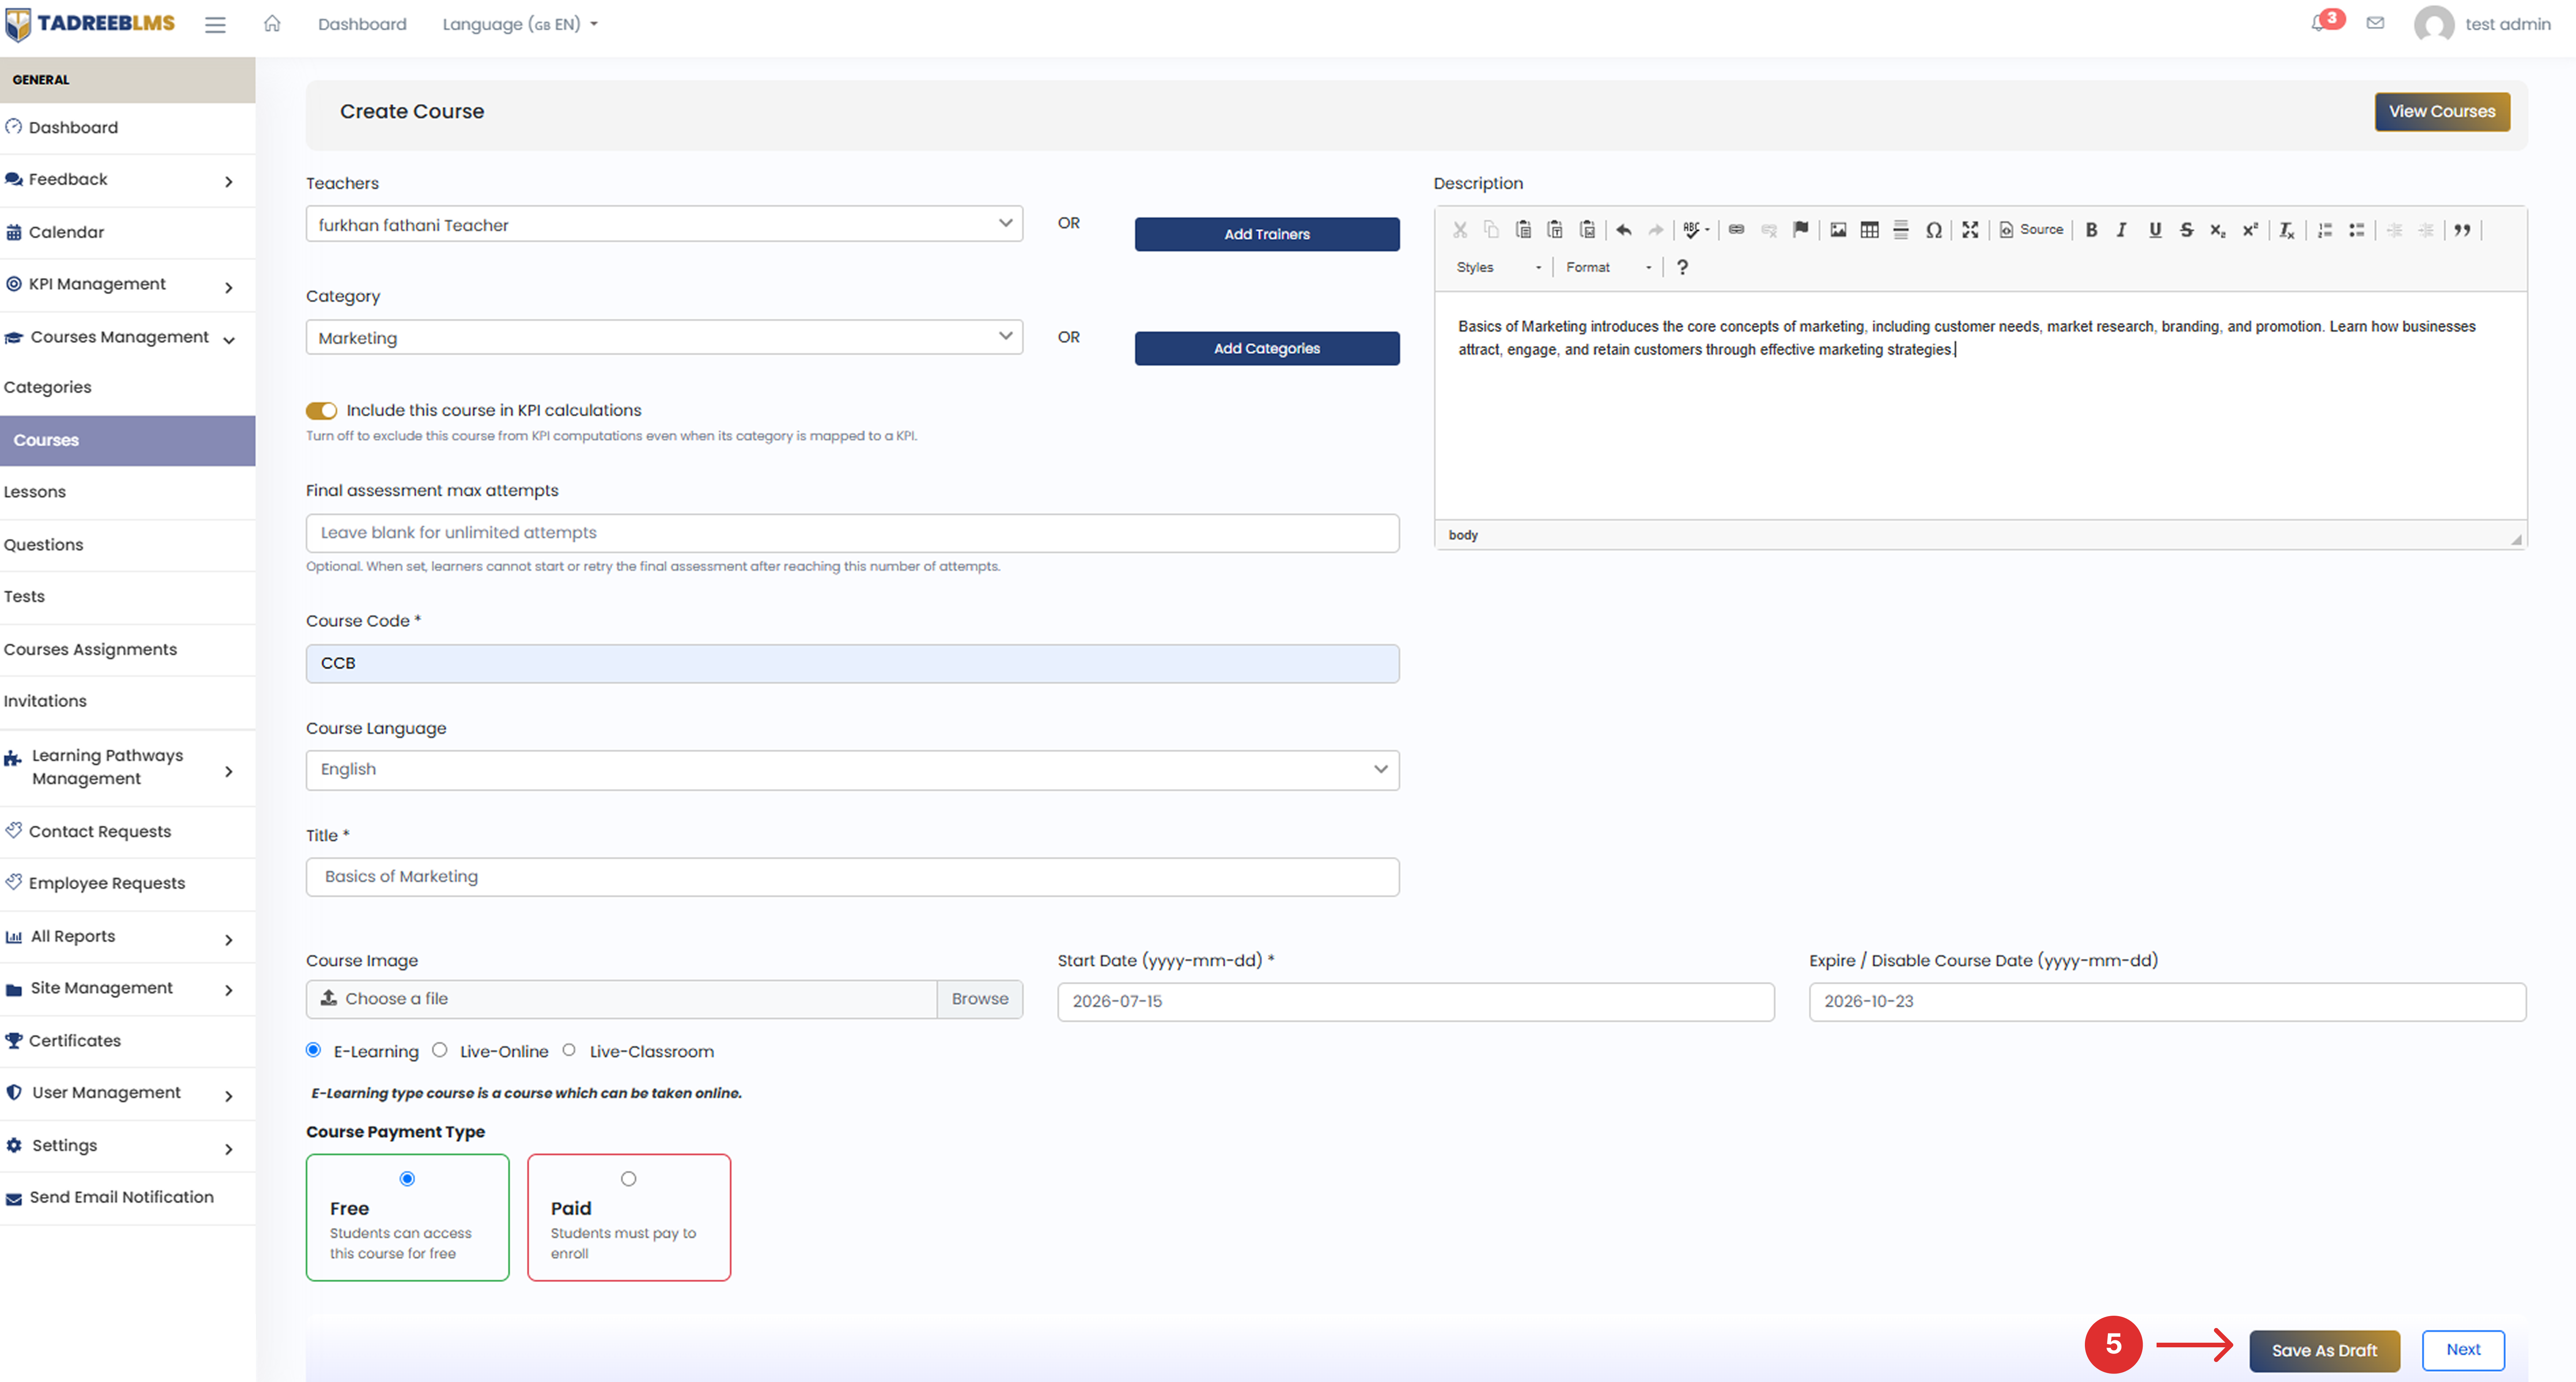2576x1382 pixels.
Task: Click the Title field
Action: (852, 877)
